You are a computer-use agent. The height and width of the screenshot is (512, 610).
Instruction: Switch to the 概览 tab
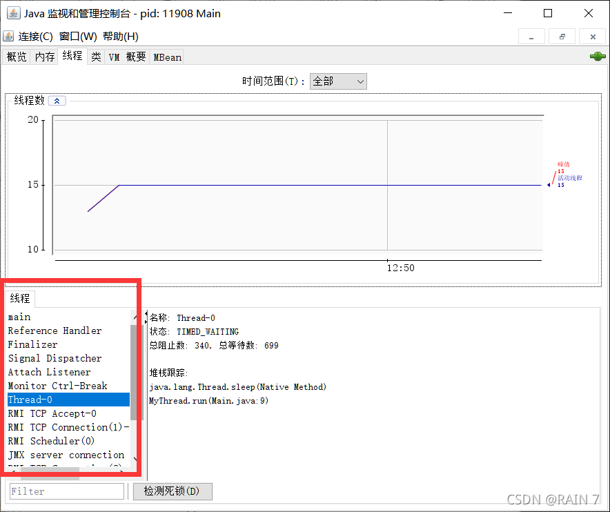pos(17,57)
